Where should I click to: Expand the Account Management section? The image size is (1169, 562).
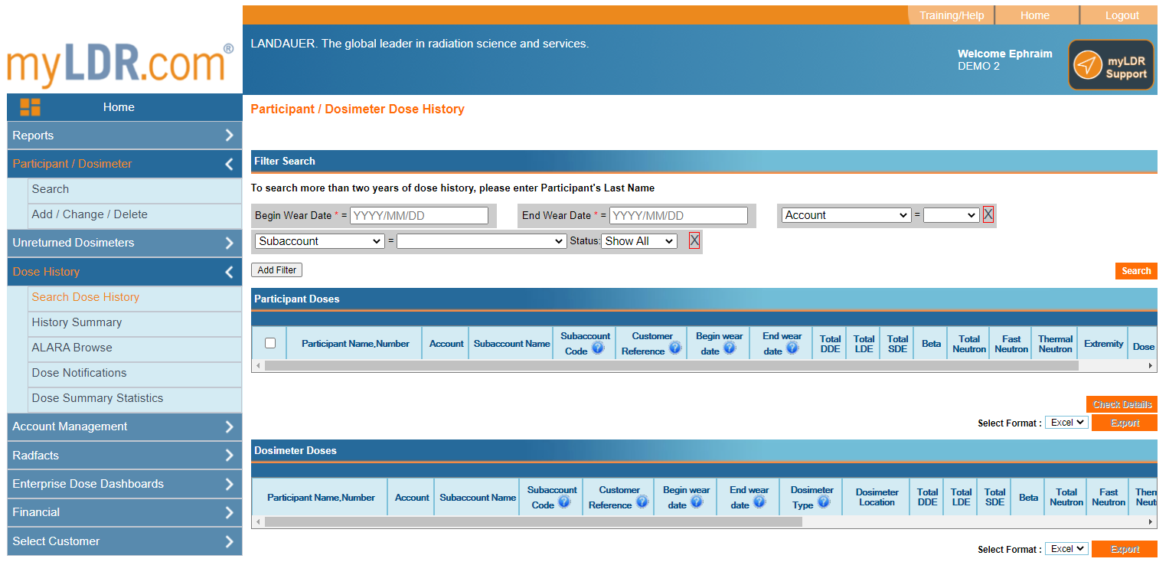coord(229,426)
